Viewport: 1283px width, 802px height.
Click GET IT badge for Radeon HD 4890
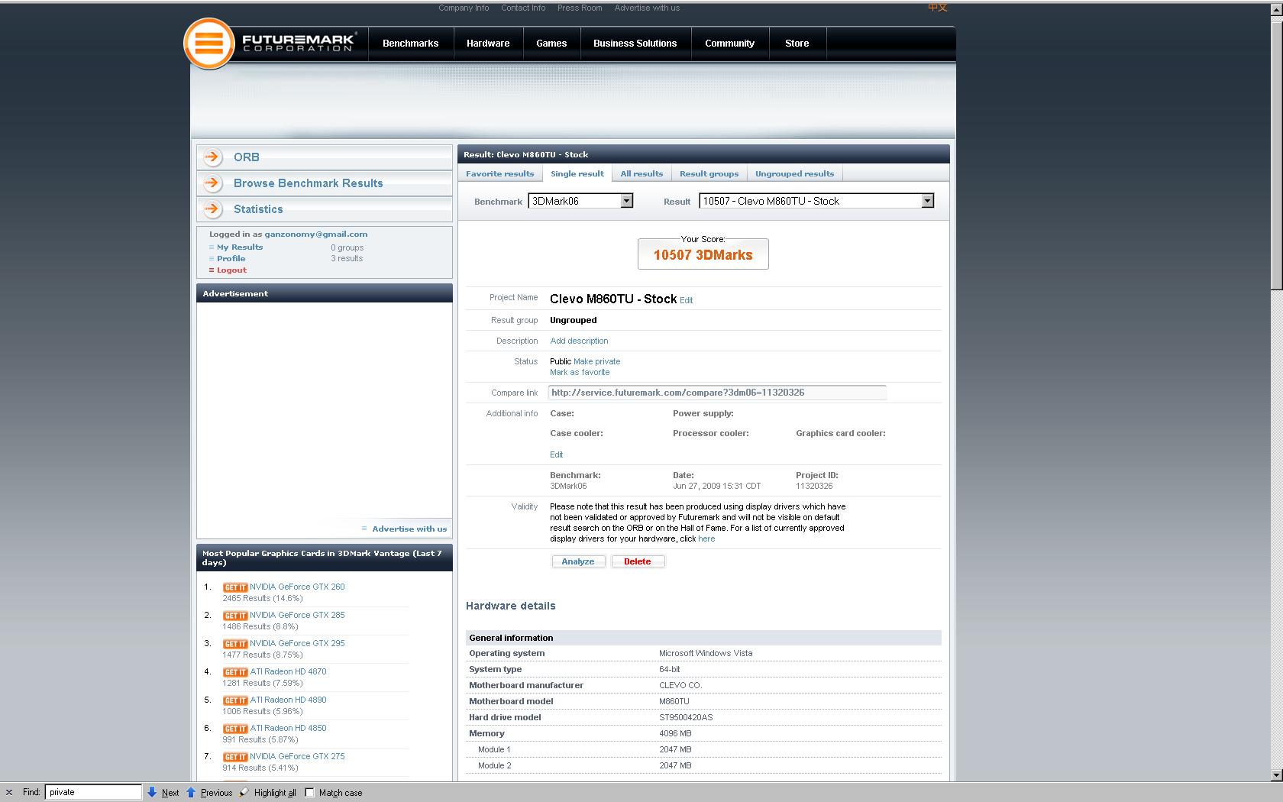[235, 700]
